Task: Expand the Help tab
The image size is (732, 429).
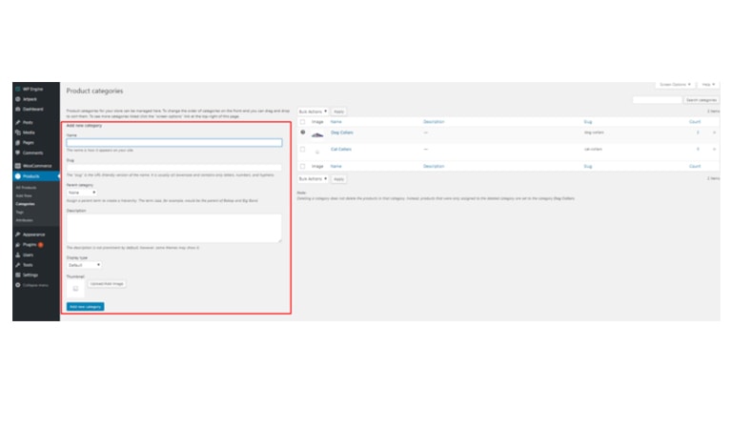Action: pyautogui.click(x=708, y=85)
